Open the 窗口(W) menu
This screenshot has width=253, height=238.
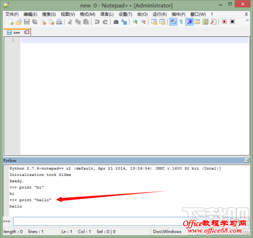198,14
